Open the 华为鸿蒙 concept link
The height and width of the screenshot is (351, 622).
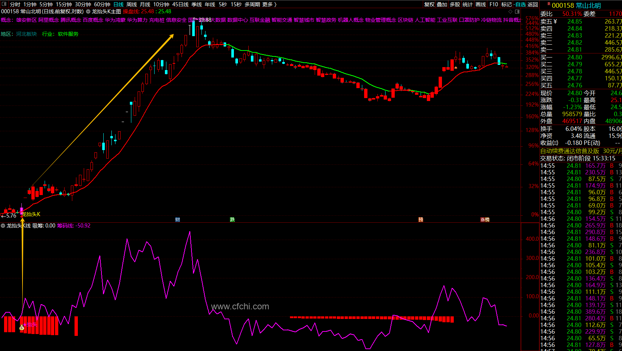115,20
